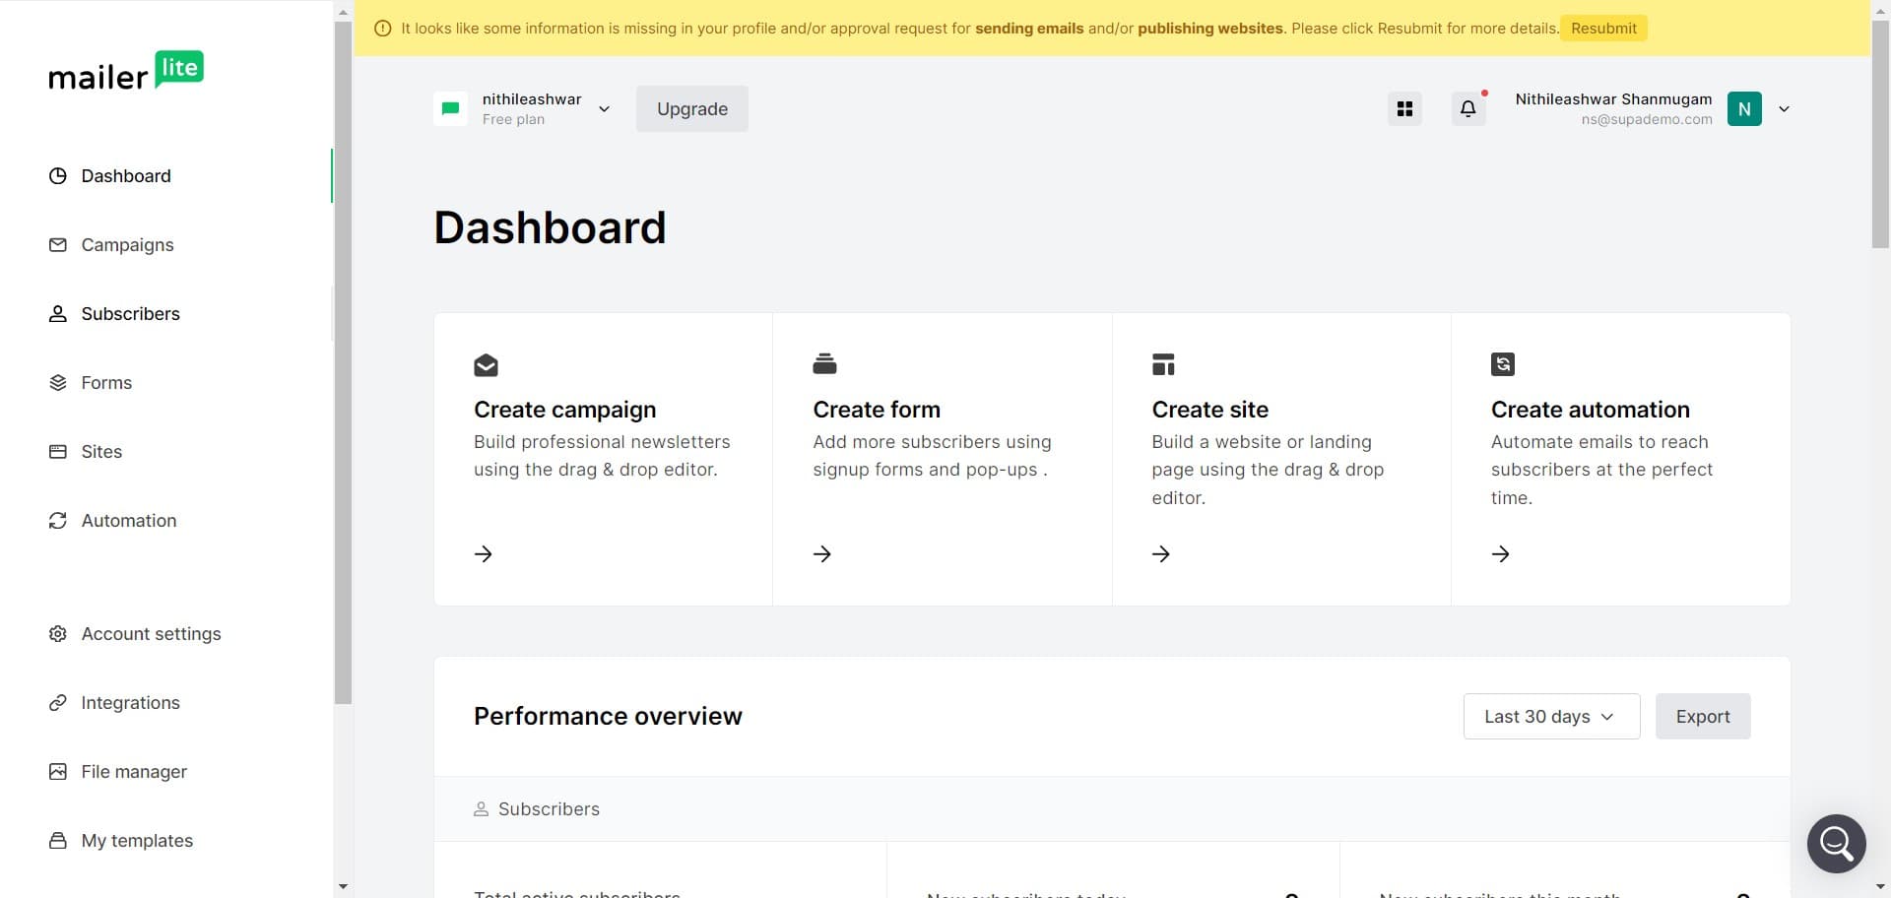Open the Campaigns section from sidebar

click(128, 244)
